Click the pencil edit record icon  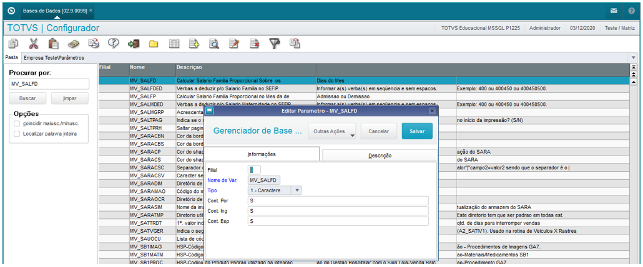coord(234,44)
